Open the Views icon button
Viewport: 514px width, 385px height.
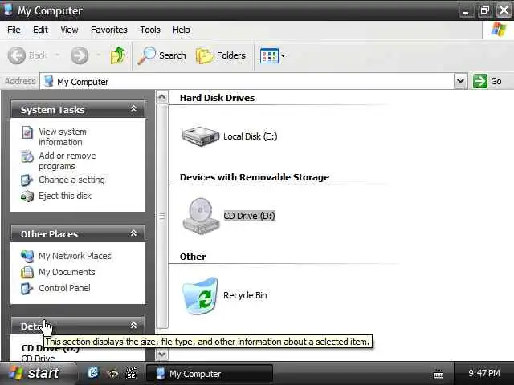click(x=270, y=55)
